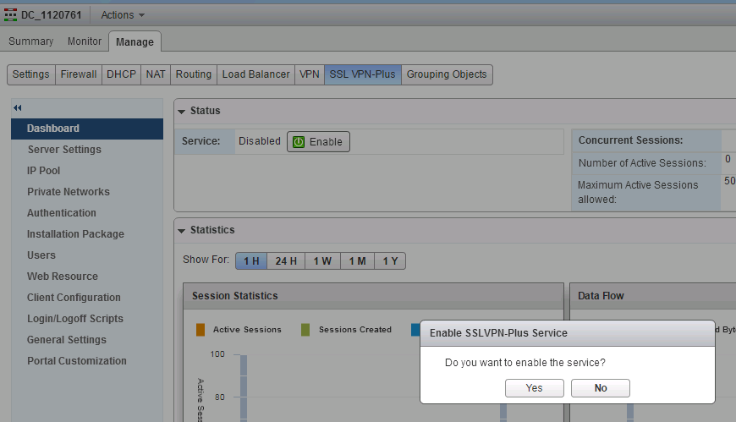Click the Status section heading text
This screenshot has width=736, height=422.
pos(205,111)
